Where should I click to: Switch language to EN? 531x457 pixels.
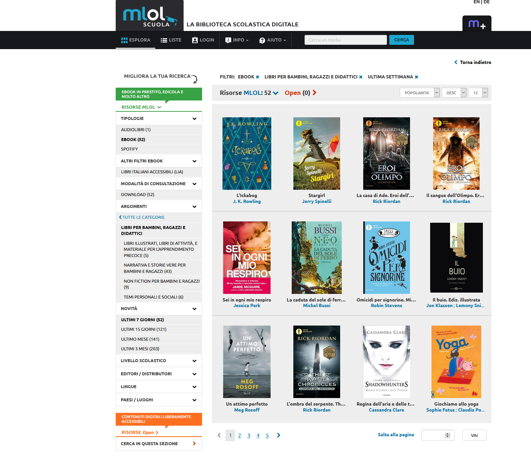click(476, 2)
